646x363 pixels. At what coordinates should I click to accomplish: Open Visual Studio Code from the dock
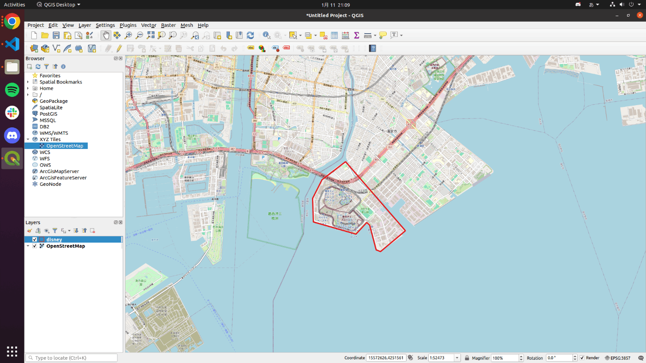click(12, 44)
